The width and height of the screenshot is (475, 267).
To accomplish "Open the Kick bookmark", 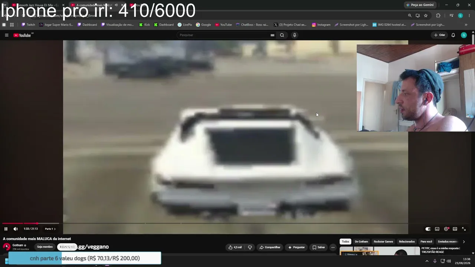I will pos(145,25).
